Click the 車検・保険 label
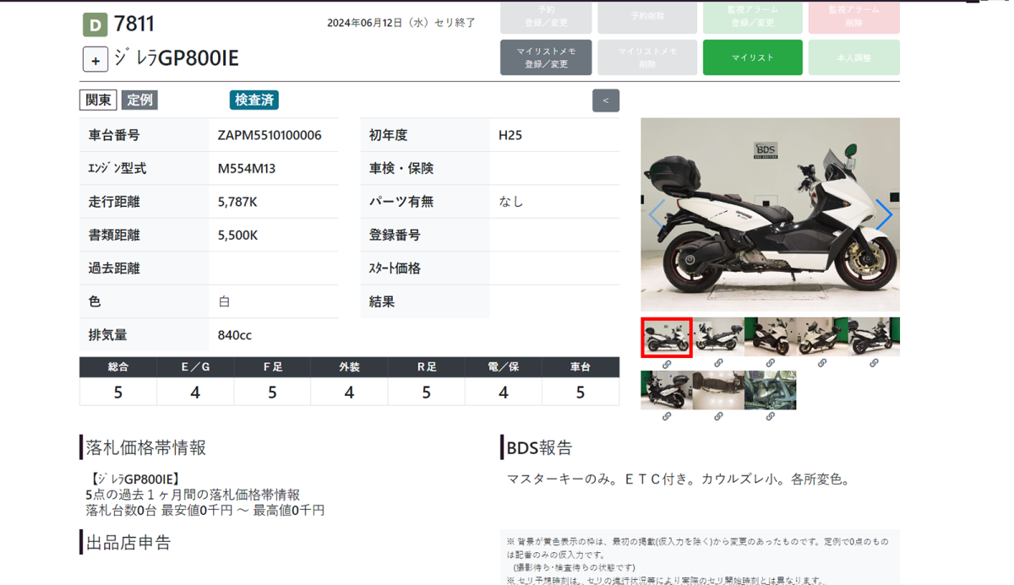The image size is (1014, 585). 401,169
